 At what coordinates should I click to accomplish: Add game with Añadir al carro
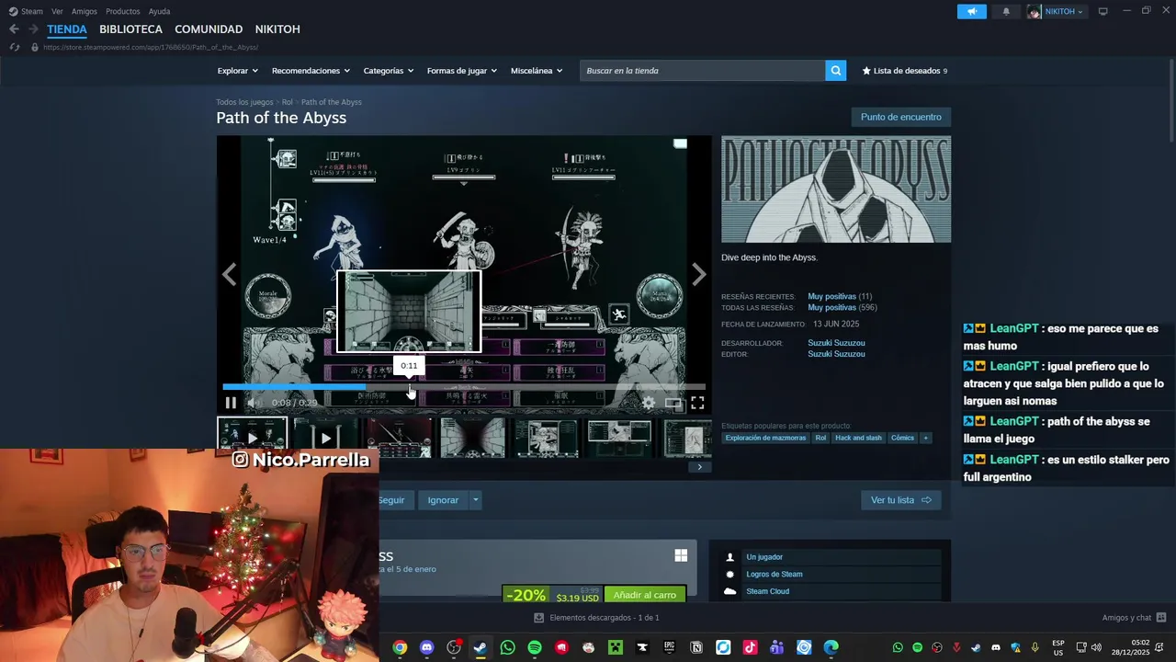point(645,595)
